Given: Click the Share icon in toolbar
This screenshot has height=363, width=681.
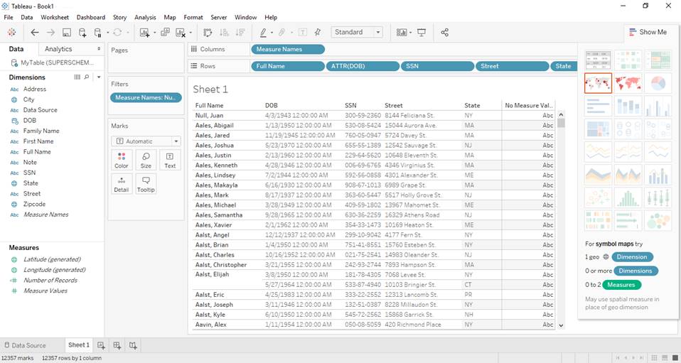Looking at the screenshot, I should (445, 33).
